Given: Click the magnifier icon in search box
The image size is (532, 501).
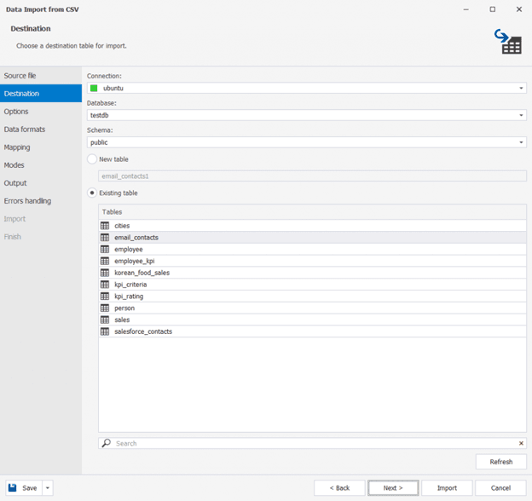Looking at the screenshot, I should tap(107, 443).
